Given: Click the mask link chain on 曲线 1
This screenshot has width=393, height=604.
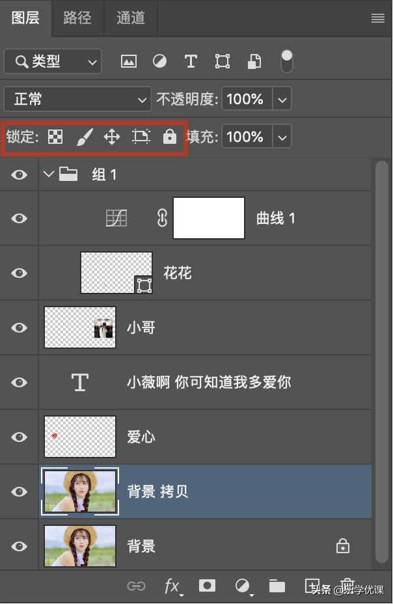Looking at the screenshot, I should click(162, 218).
